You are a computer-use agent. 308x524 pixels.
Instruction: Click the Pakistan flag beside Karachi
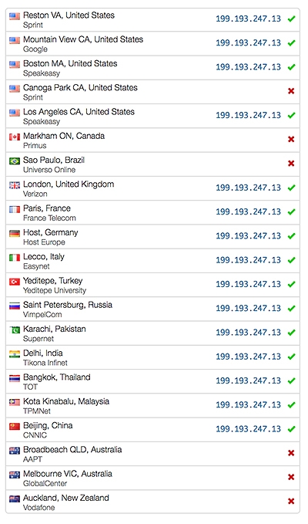tap(15, 330)
